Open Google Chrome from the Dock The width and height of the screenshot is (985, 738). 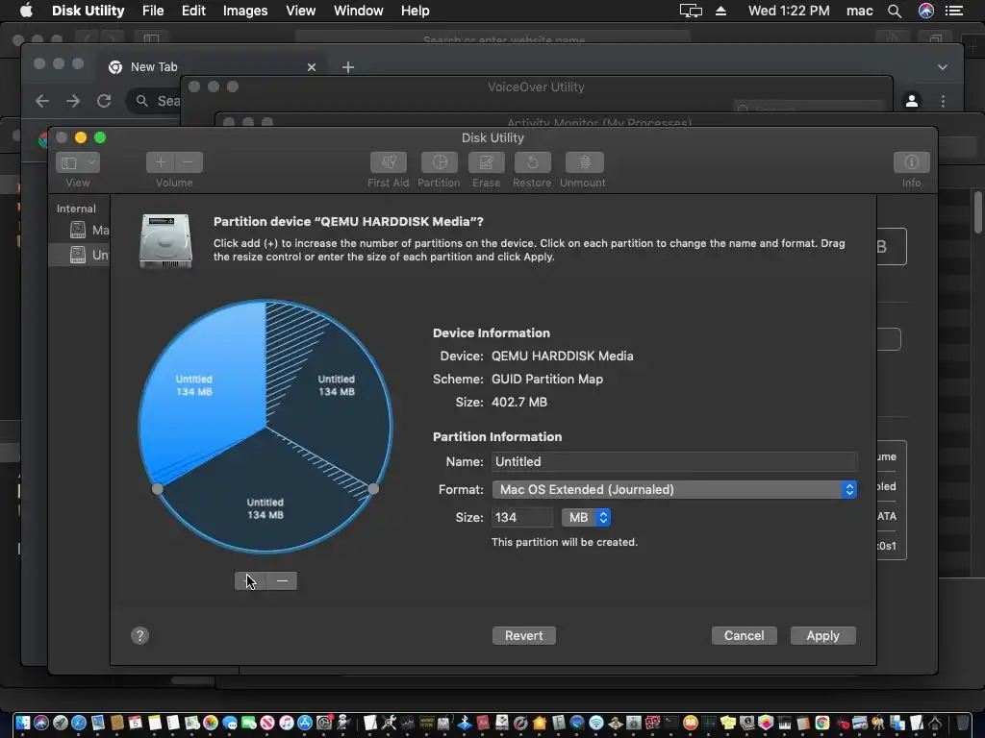[x=822, y=723]
